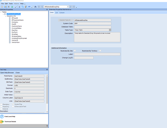Screen dimensions: 167x128
Task: Click the New document toolbar icon
Action: pos(2,7)
